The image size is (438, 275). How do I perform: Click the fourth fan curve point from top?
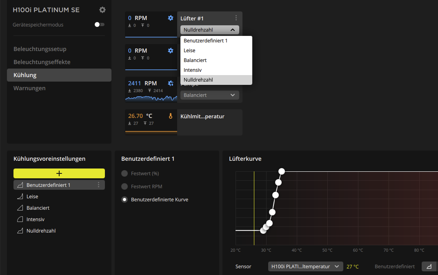[x=272, y=212]
